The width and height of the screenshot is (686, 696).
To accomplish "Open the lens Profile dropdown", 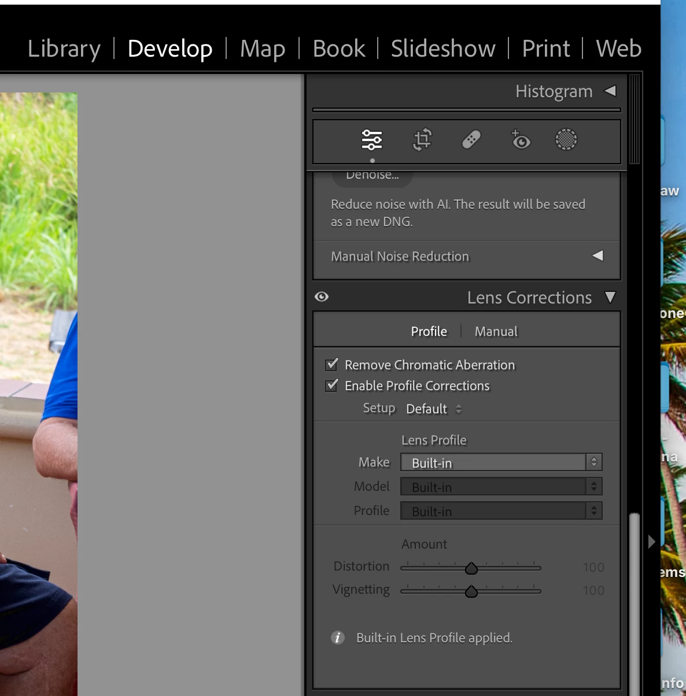I will coord(501,510).
